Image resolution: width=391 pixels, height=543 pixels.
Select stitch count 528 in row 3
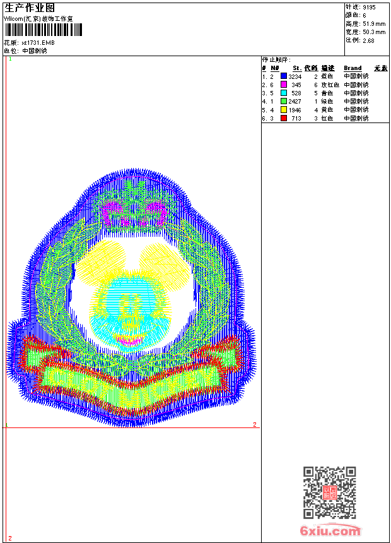point(296,93)
